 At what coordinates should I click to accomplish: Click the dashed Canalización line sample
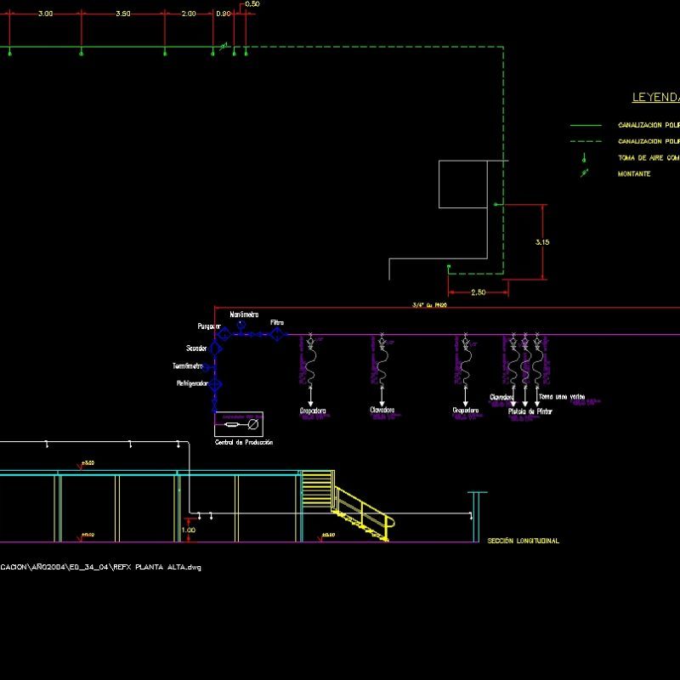pos(586,141)
